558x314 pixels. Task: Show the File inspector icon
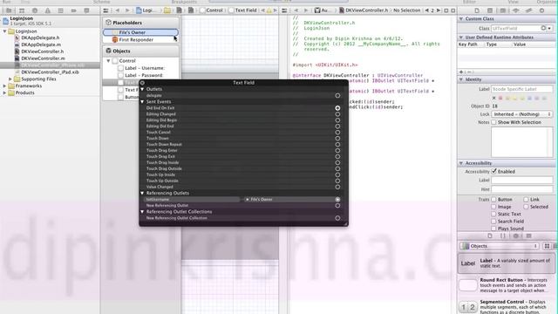click(x=477, y=10)
